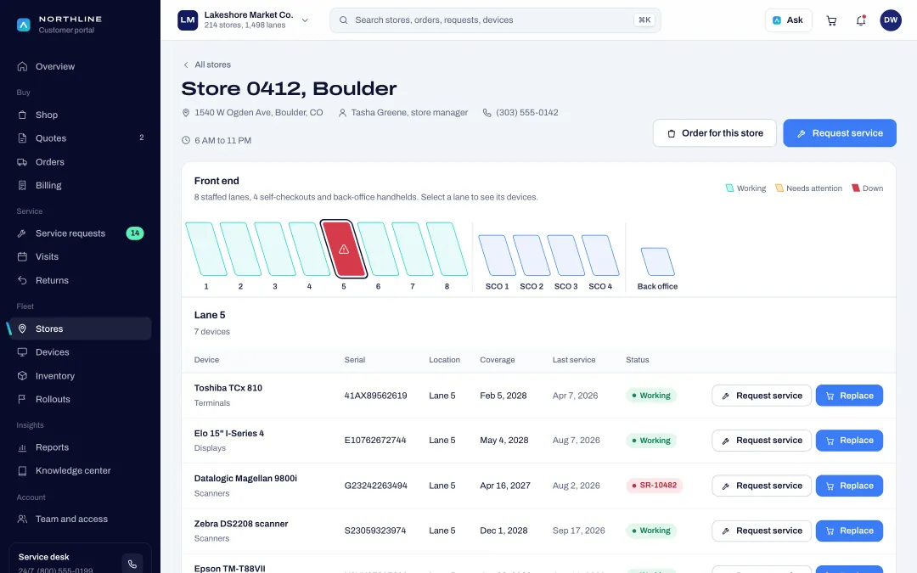
Task: Select the red down lane 5 tile
Action: [344, 249]
